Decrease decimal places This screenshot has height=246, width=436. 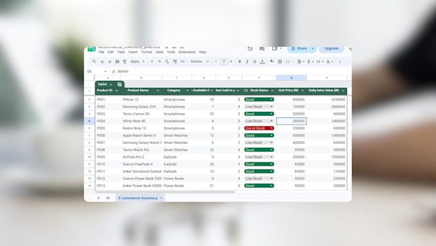[x=167, y=62]
